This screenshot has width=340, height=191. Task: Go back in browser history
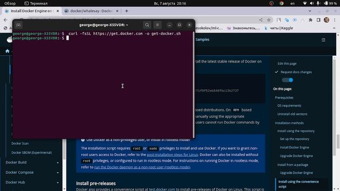click(x=6, y=20)
